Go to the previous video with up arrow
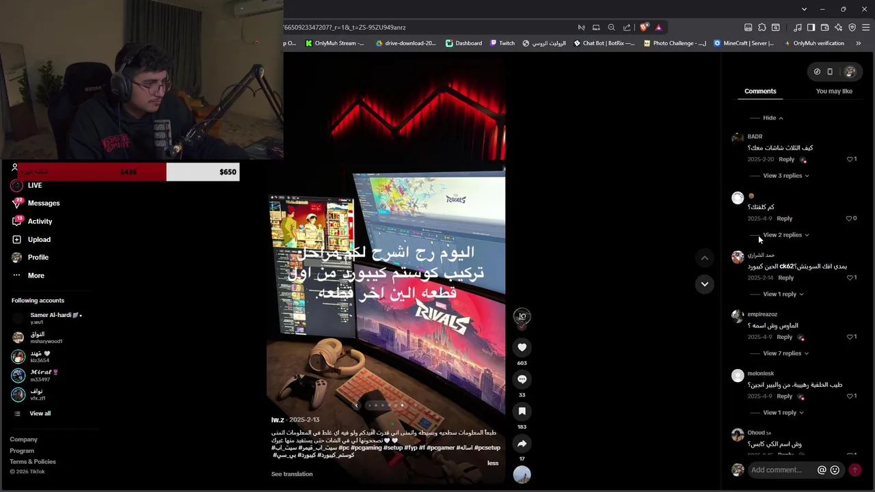Screen dimensions: 875x492 [x=704, y=258]
